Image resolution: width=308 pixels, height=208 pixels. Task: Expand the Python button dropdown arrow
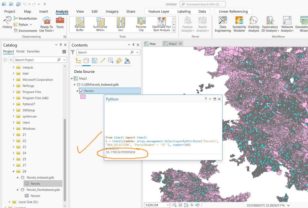[x=30, y=25]
